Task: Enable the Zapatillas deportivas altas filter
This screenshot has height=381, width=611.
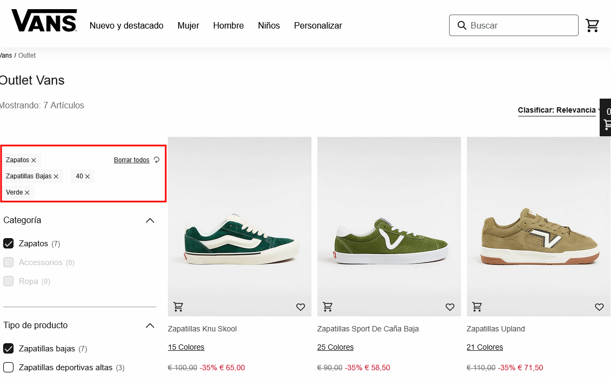Action: click(8, 367)
